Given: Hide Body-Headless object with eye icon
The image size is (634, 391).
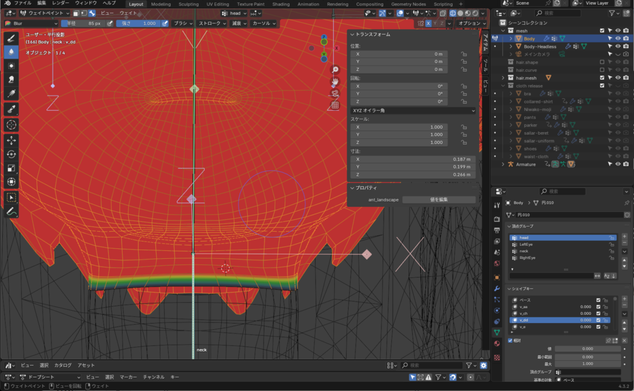Looking at the screenshot, I should click(x=617, y=46).
